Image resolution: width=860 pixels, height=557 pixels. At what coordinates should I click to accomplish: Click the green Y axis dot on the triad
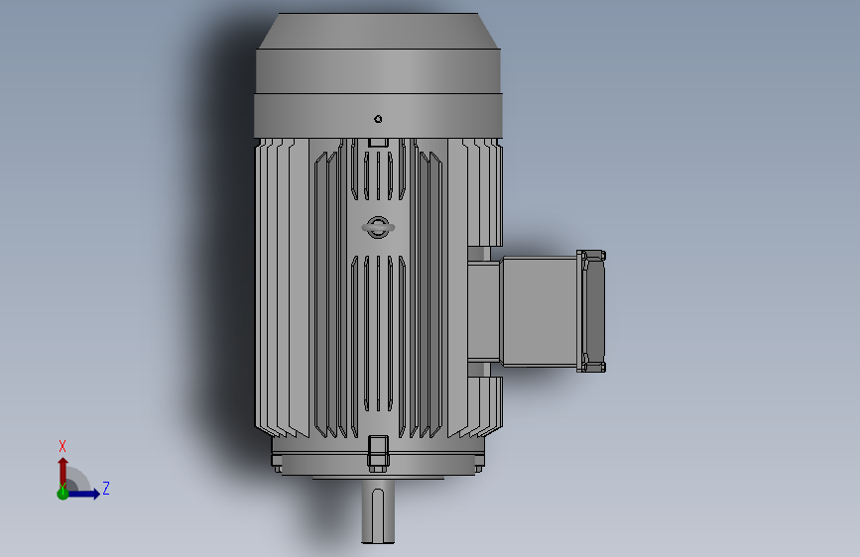click(x=62, y=494)
